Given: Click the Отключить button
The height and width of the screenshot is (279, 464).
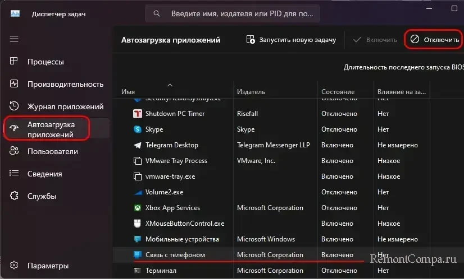Looking at the screenshot, I should [434, 40].
